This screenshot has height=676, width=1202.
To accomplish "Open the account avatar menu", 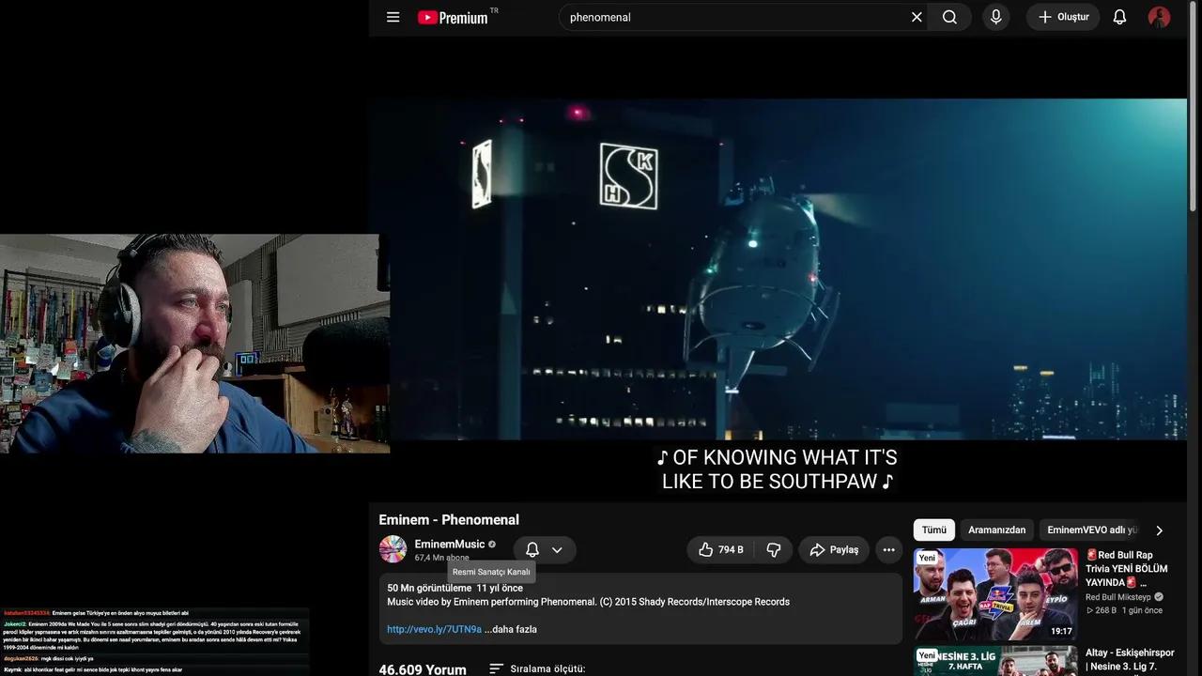I will click(1160, 17).
